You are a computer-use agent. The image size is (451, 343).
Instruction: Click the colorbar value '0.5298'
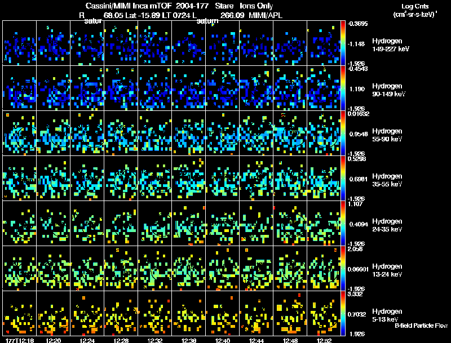[x=357, y=159]
